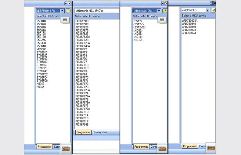Screen dimensions: 241x155
Task: Select Motorola family <HC11>
Action: pyautogui.click(x=138, y=37)
